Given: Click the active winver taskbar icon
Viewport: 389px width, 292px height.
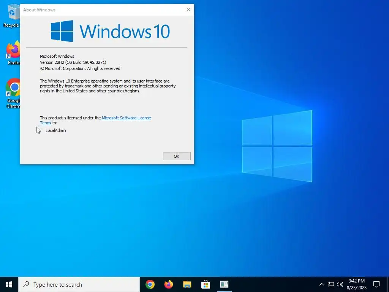Looking at the screenshot, I should click(224, 284).
